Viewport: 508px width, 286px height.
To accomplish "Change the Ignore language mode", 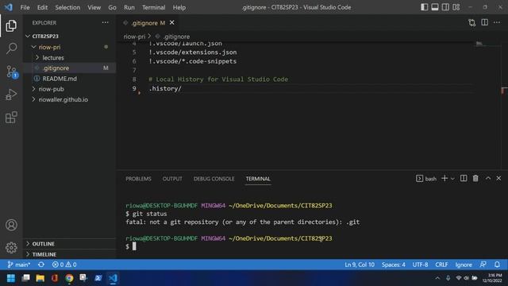I will 464,265.
